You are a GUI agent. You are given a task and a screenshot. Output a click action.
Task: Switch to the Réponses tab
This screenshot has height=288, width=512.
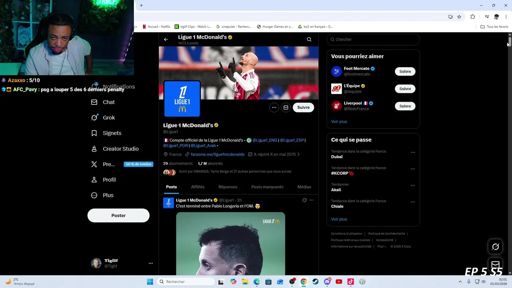click(x=228, y=187)
